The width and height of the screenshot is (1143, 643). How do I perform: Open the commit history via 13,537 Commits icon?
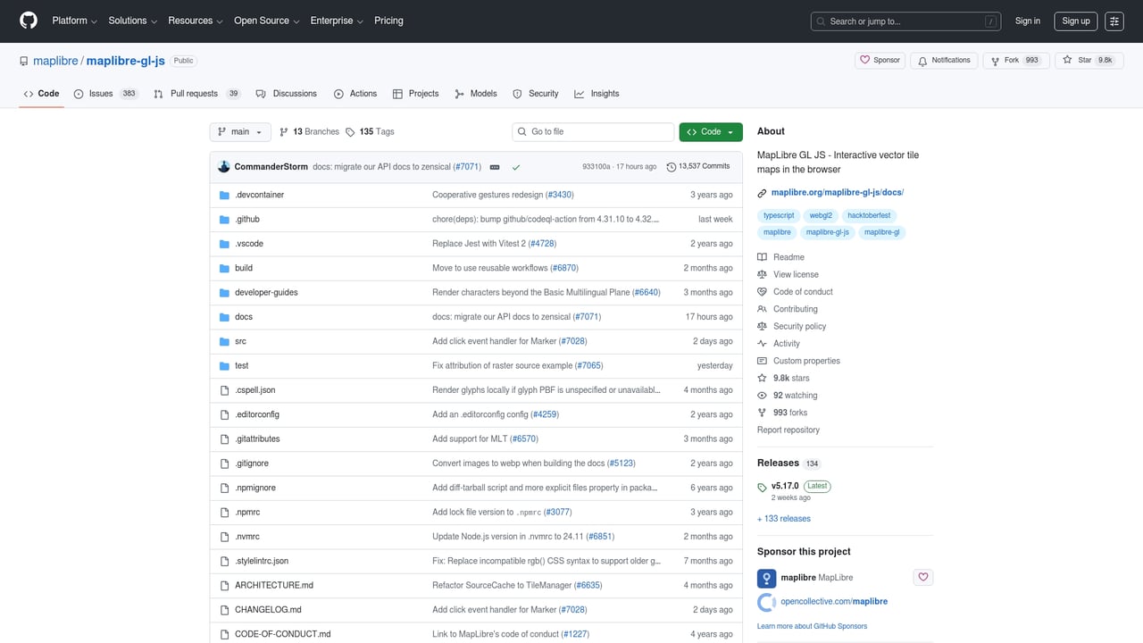click(670, 166)
